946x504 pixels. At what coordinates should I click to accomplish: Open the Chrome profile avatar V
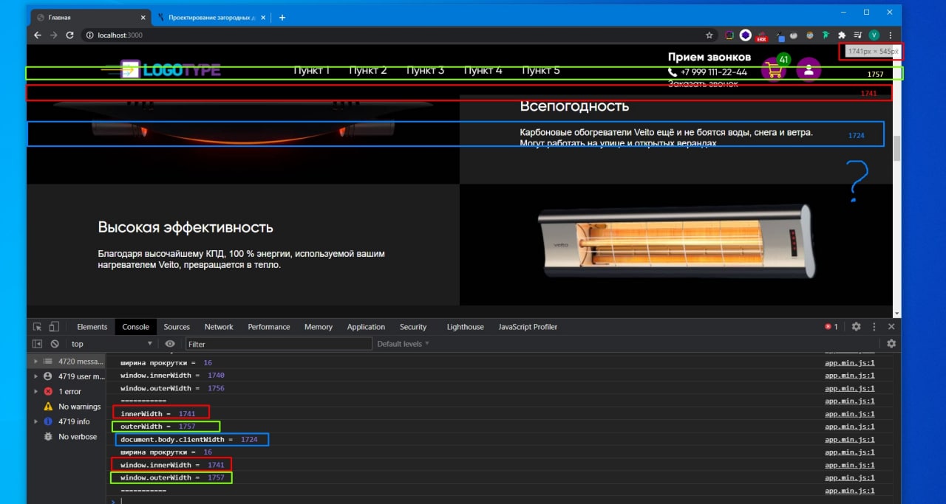pos(874,35)
